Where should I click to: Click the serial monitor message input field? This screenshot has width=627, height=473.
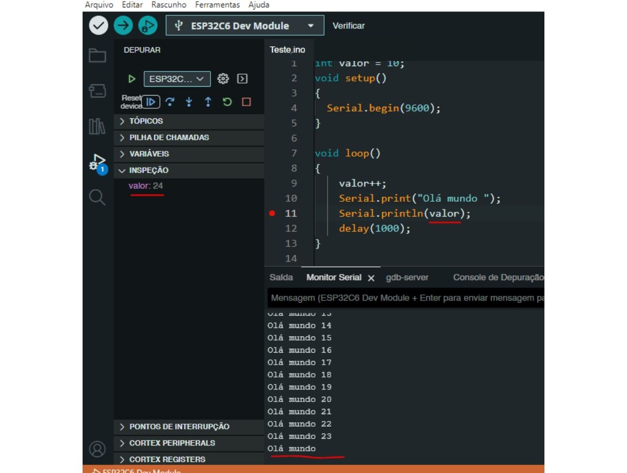click(x=405, y=298)
